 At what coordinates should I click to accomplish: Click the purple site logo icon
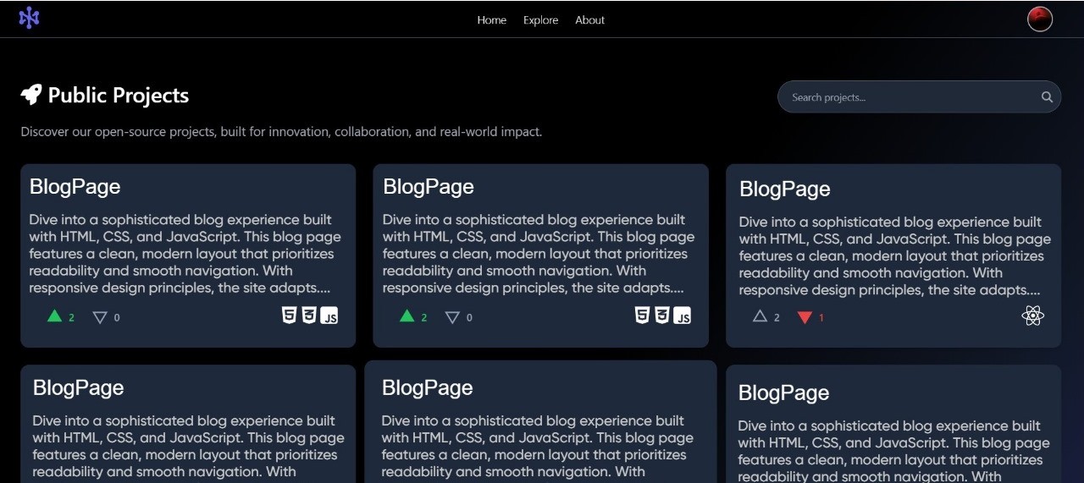pos(30,18)
